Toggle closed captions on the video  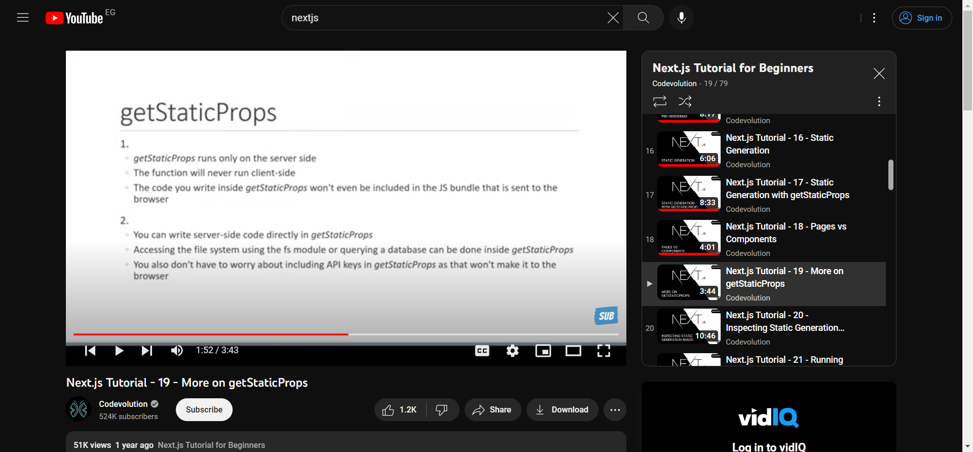482,351
